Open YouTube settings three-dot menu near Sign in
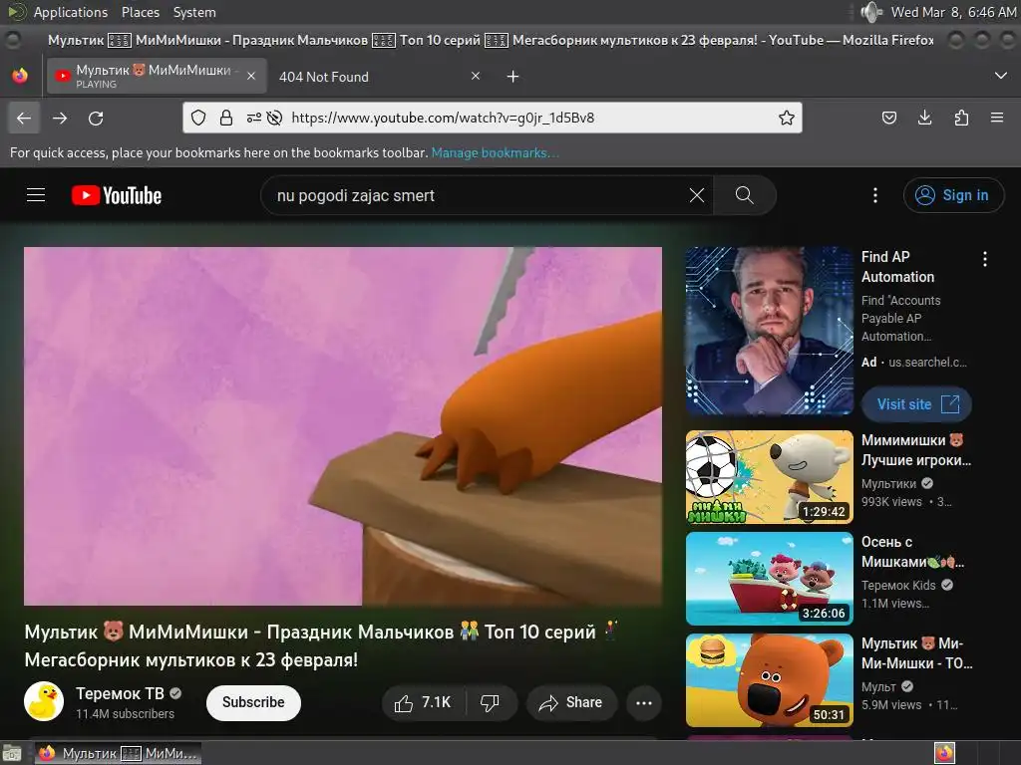The height and width of the screenshot is (765, 1021). [x=875, y=195]
